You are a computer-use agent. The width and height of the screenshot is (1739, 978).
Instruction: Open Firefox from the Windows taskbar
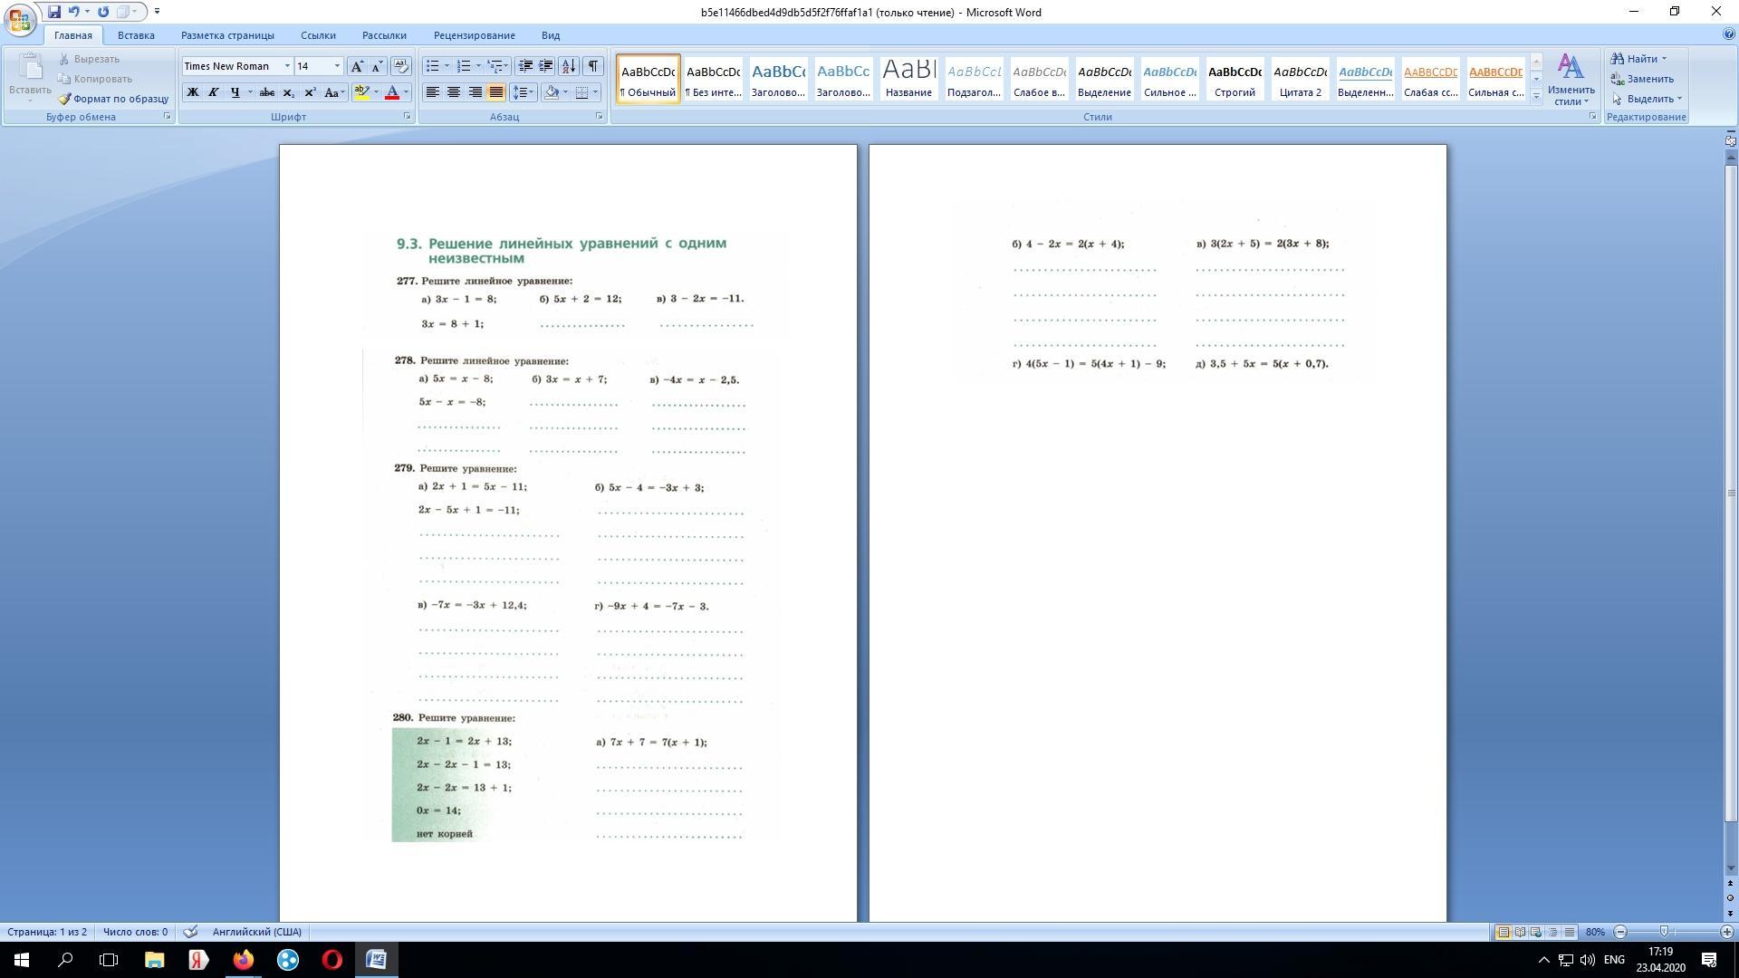coord(244,960)
